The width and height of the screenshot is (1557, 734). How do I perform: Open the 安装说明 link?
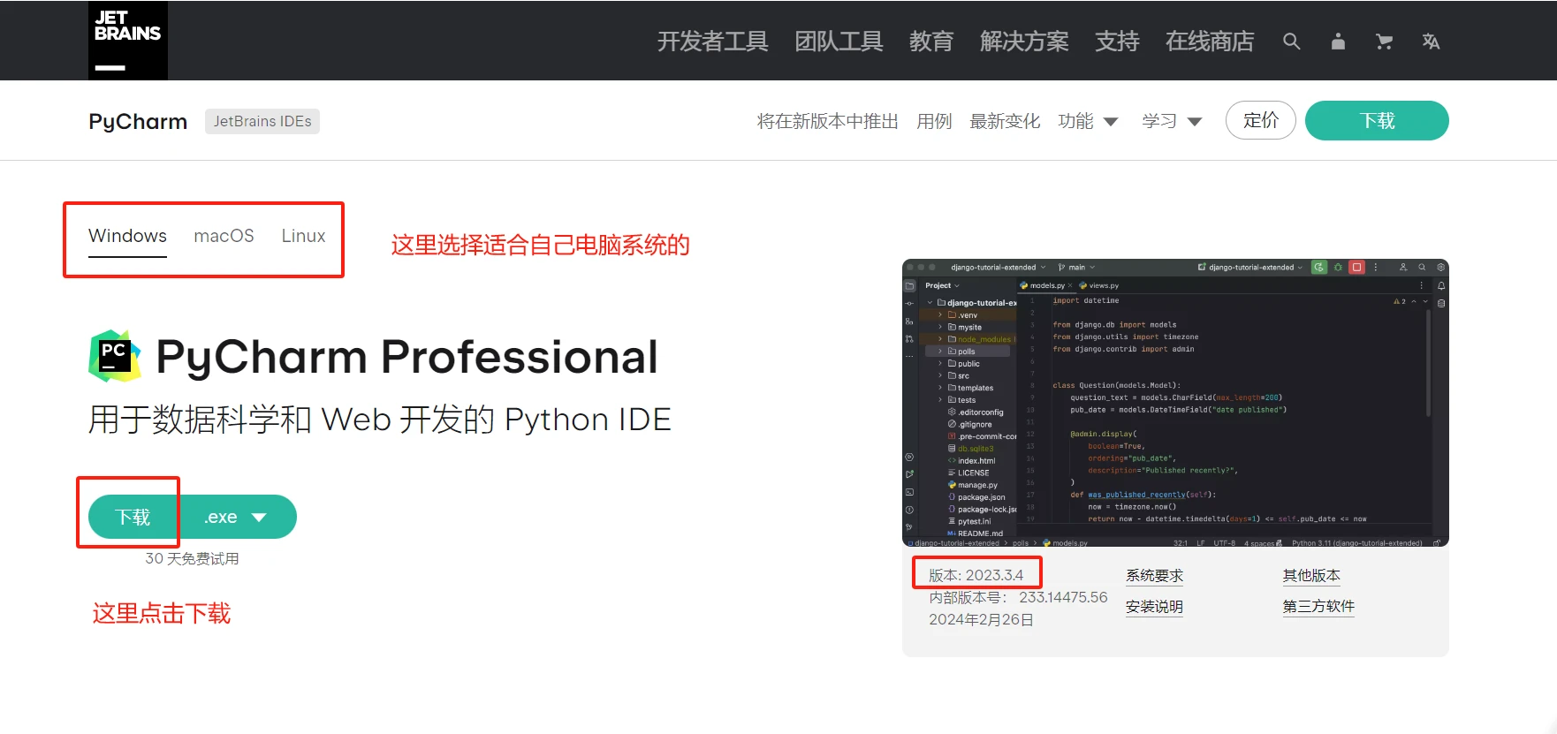[x=1154, y=607]
